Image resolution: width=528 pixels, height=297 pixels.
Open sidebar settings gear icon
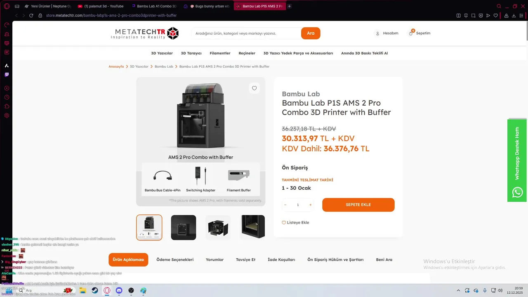pos(7,115)
